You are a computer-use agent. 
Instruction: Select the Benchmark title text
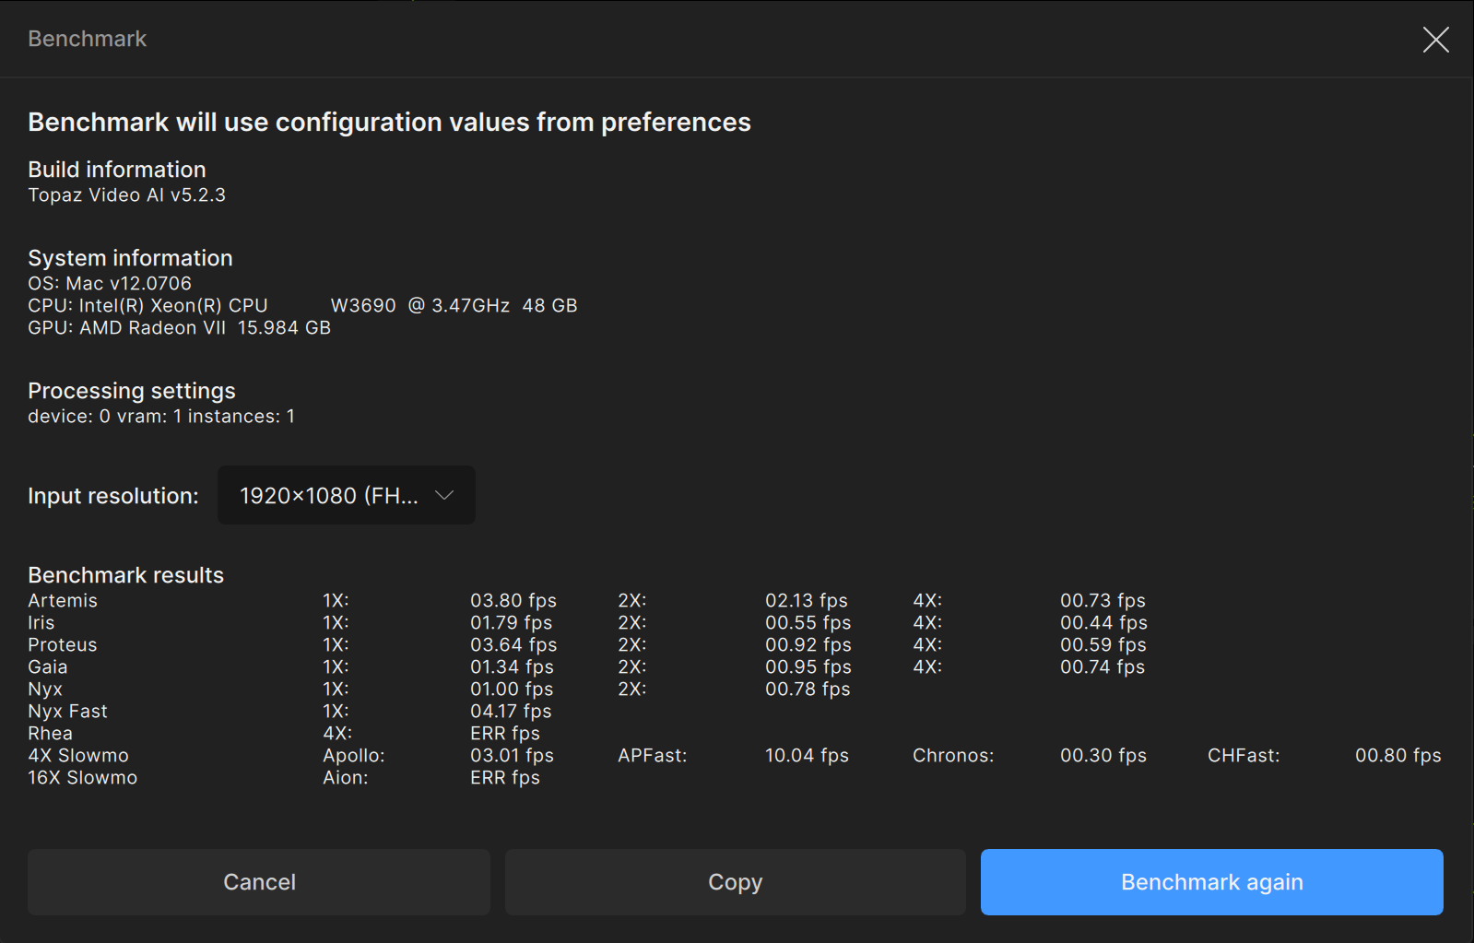point(88,39)
